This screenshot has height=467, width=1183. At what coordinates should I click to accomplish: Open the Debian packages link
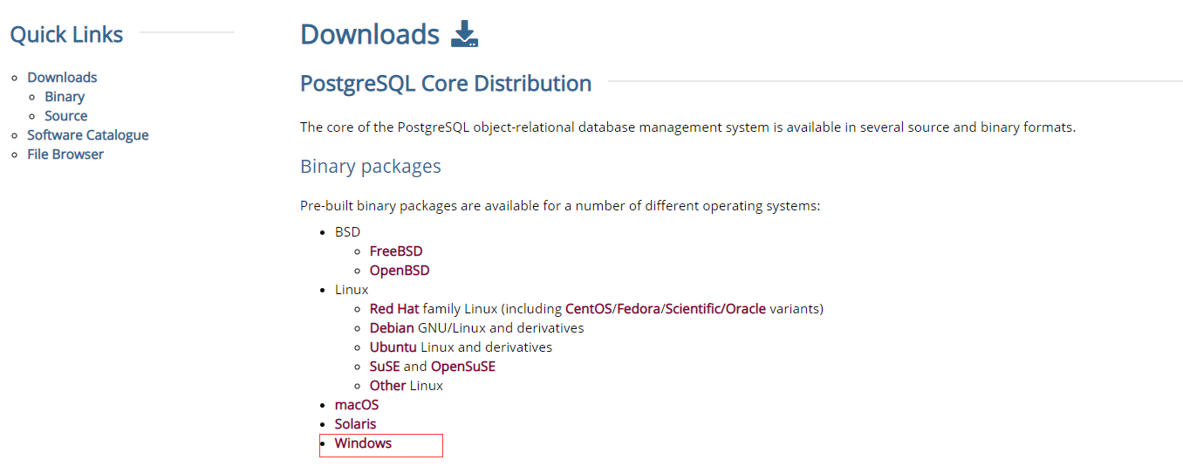(392, 328)
